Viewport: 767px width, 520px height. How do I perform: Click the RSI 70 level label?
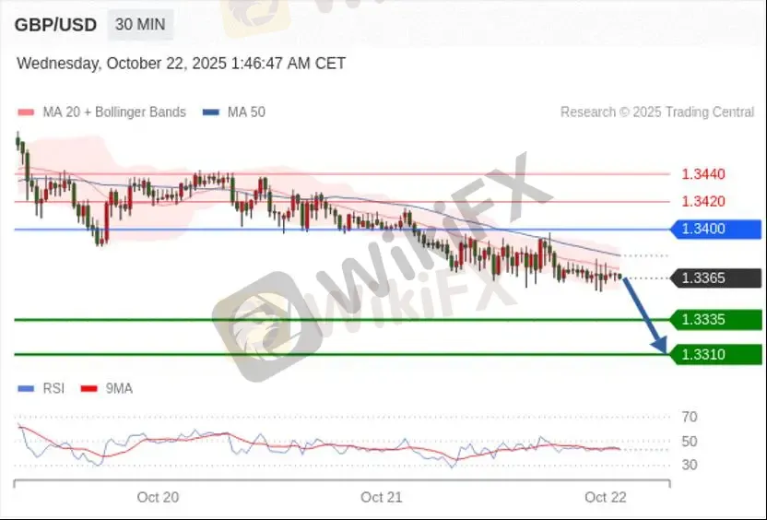(x=690, y=418)
